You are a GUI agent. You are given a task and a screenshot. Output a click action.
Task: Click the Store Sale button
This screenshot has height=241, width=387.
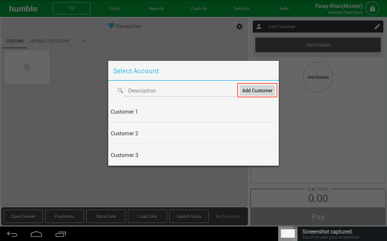click(106, 216)
